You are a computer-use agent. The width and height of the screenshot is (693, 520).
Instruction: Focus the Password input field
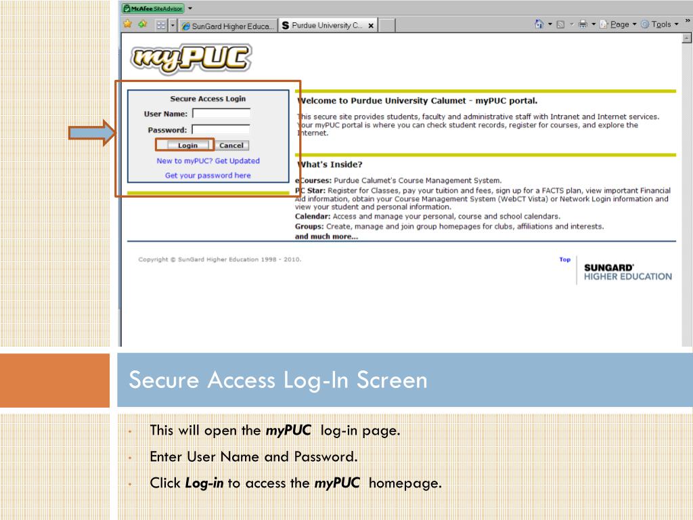coord(221,129)
